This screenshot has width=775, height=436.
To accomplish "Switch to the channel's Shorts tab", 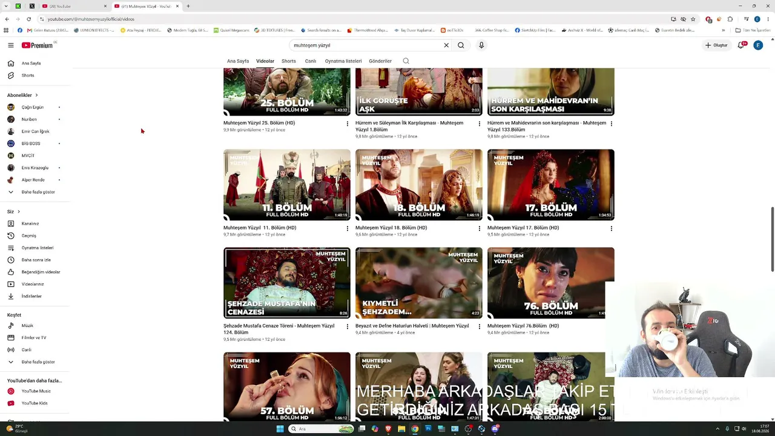I will (x=289, y=61).
